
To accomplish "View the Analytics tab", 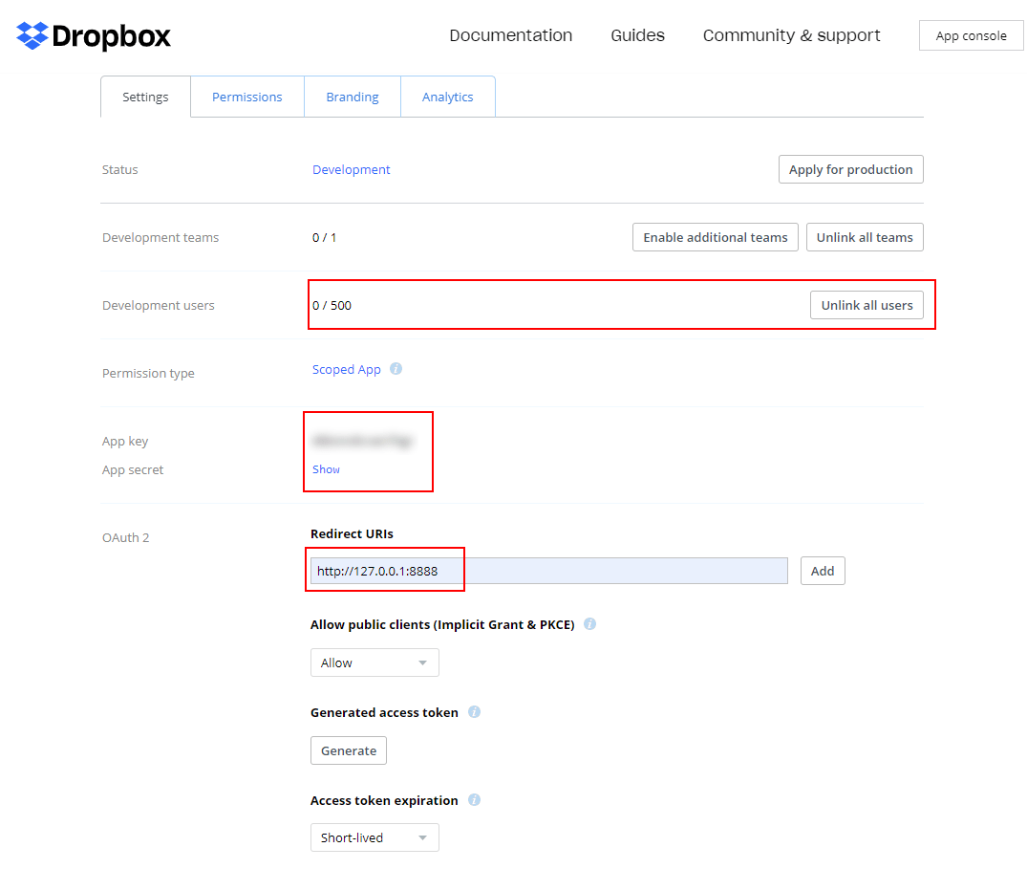I will click(447, 97).
